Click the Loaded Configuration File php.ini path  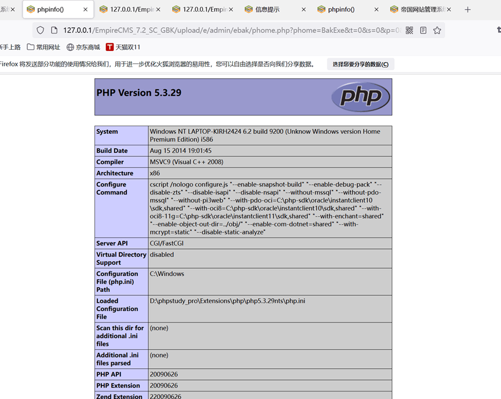(x=228, y=301)
